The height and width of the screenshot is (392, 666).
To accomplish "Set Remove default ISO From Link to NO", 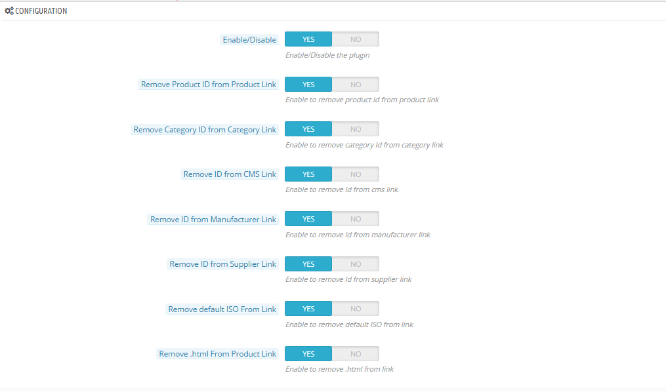I will point(356,309).
